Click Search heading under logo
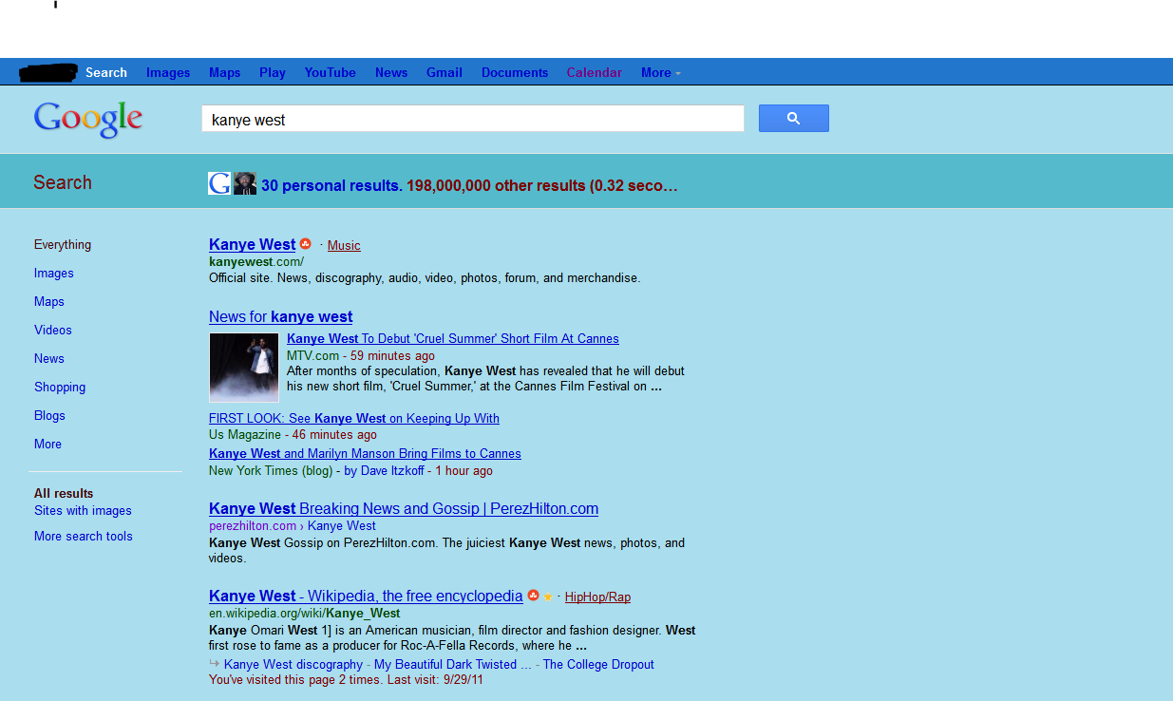1173x701 pixels. click(x=63, y=182)
